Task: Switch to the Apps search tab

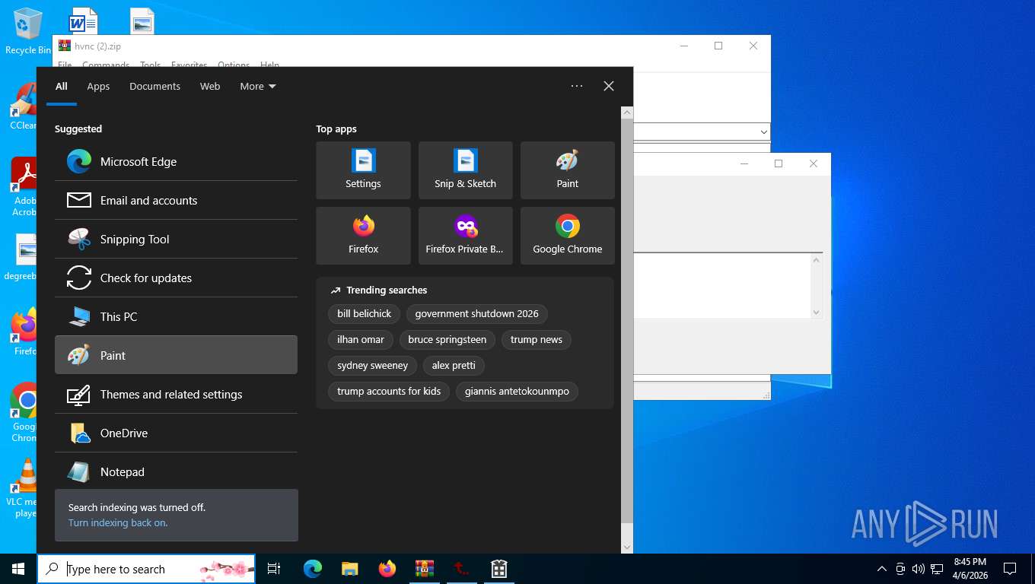Action: pyautogui.click(x=98, y=86)
